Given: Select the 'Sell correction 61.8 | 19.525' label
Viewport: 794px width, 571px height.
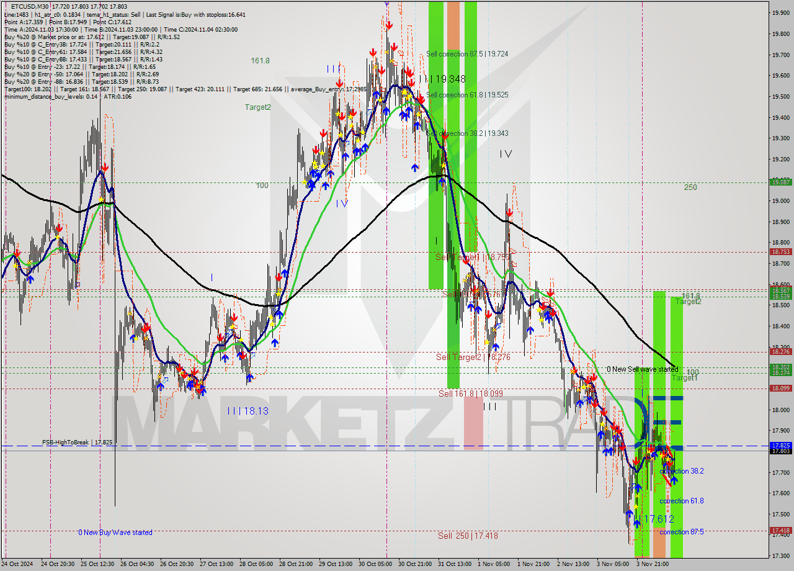Looking at the screenshot, I should pos(467,95).
